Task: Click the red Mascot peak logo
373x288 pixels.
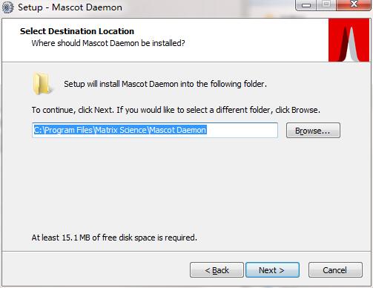Action: (349, 40)
